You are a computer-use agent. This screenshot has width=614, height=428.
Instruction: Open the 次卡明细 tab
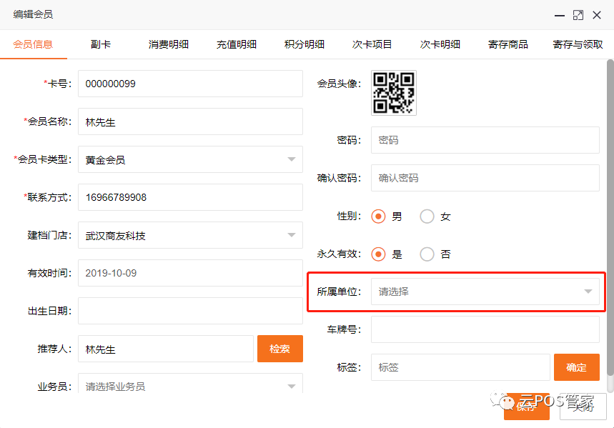[440, 44]
